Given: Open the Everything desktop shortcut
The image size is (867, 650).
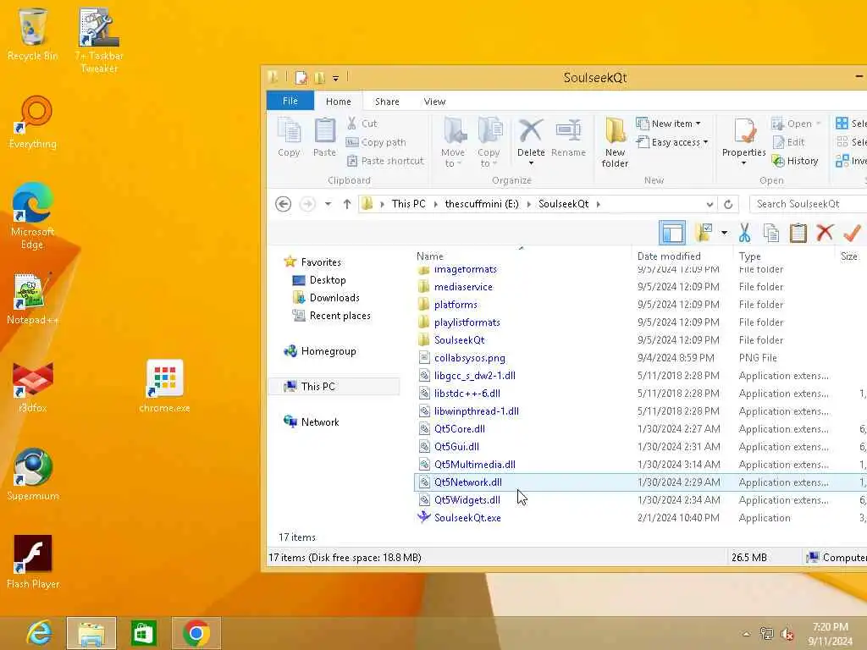Looking at the screenshot, I should (x=33, y=123).
